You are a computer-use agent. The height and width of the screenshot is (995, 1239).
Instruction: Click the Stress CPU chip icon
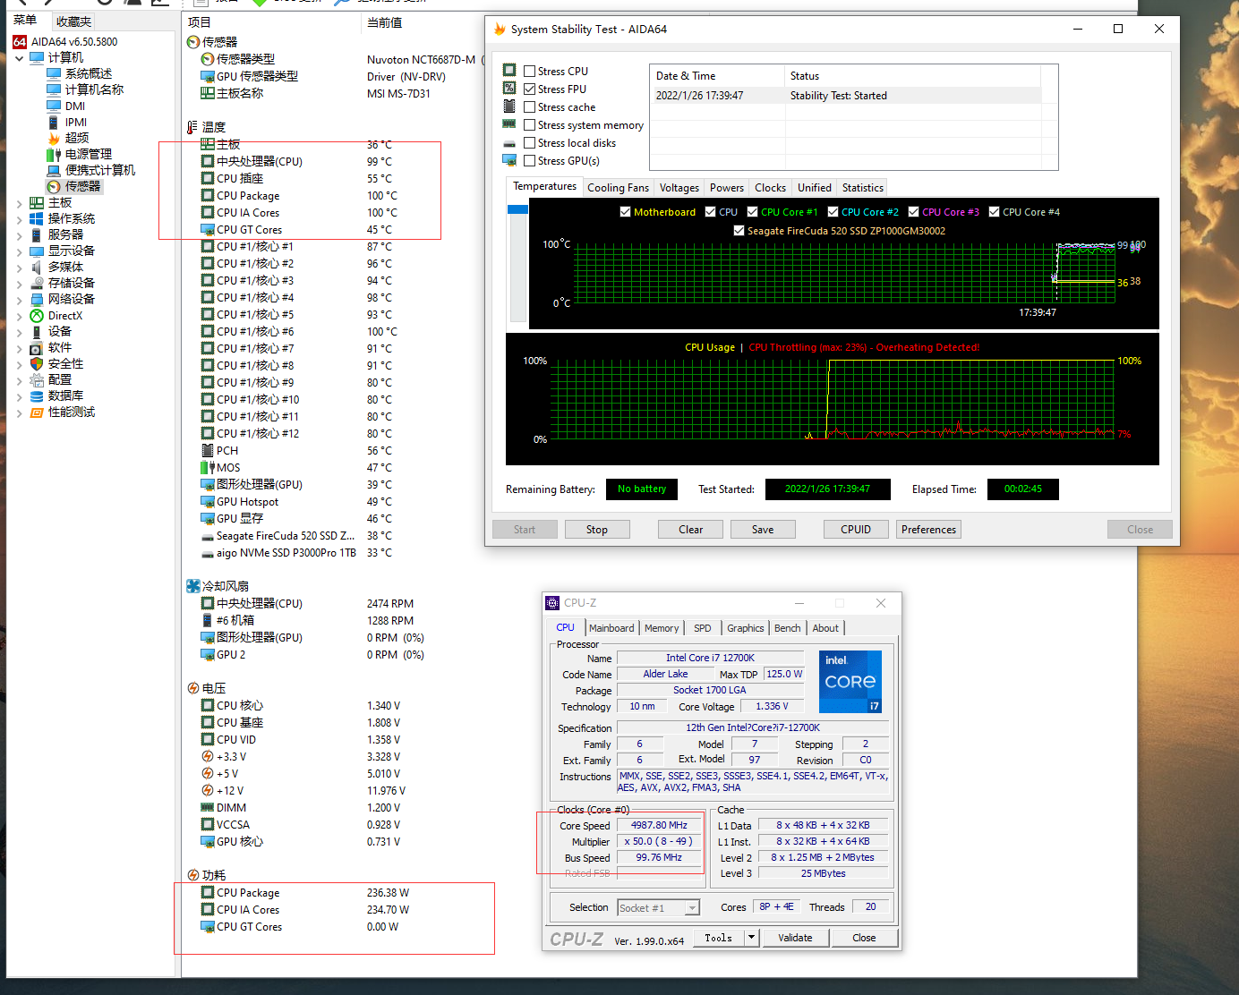point(509,70)
